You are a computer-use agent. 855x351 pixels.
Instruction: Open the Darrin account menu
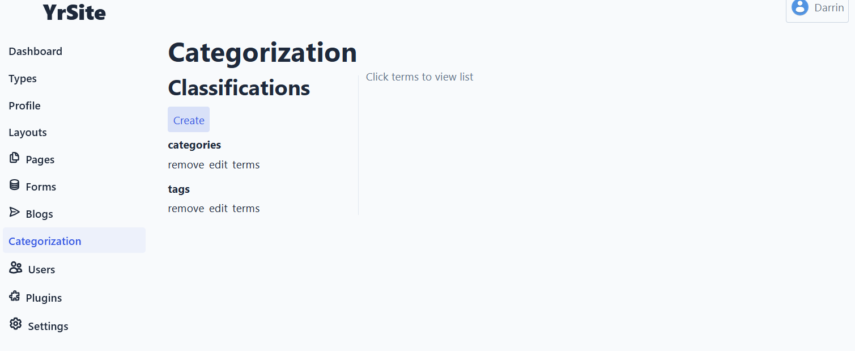(817, 9)
